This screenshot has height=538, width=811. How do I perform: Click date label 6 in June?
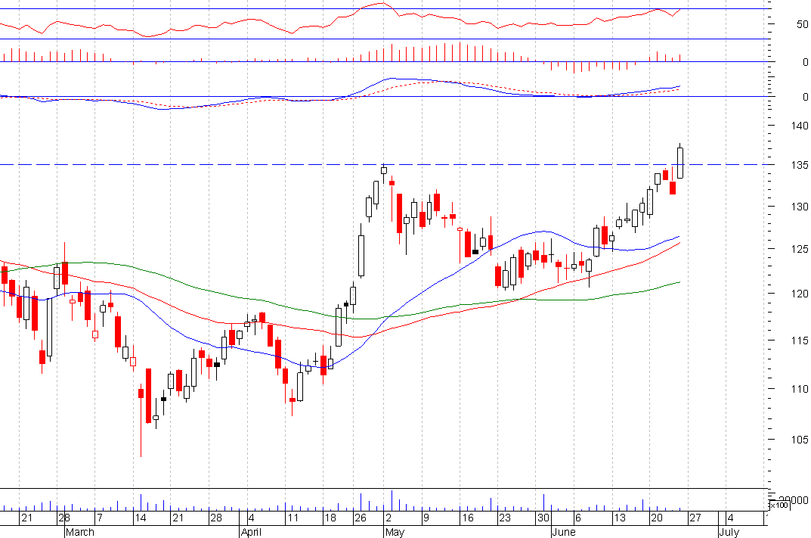point(578,518)
